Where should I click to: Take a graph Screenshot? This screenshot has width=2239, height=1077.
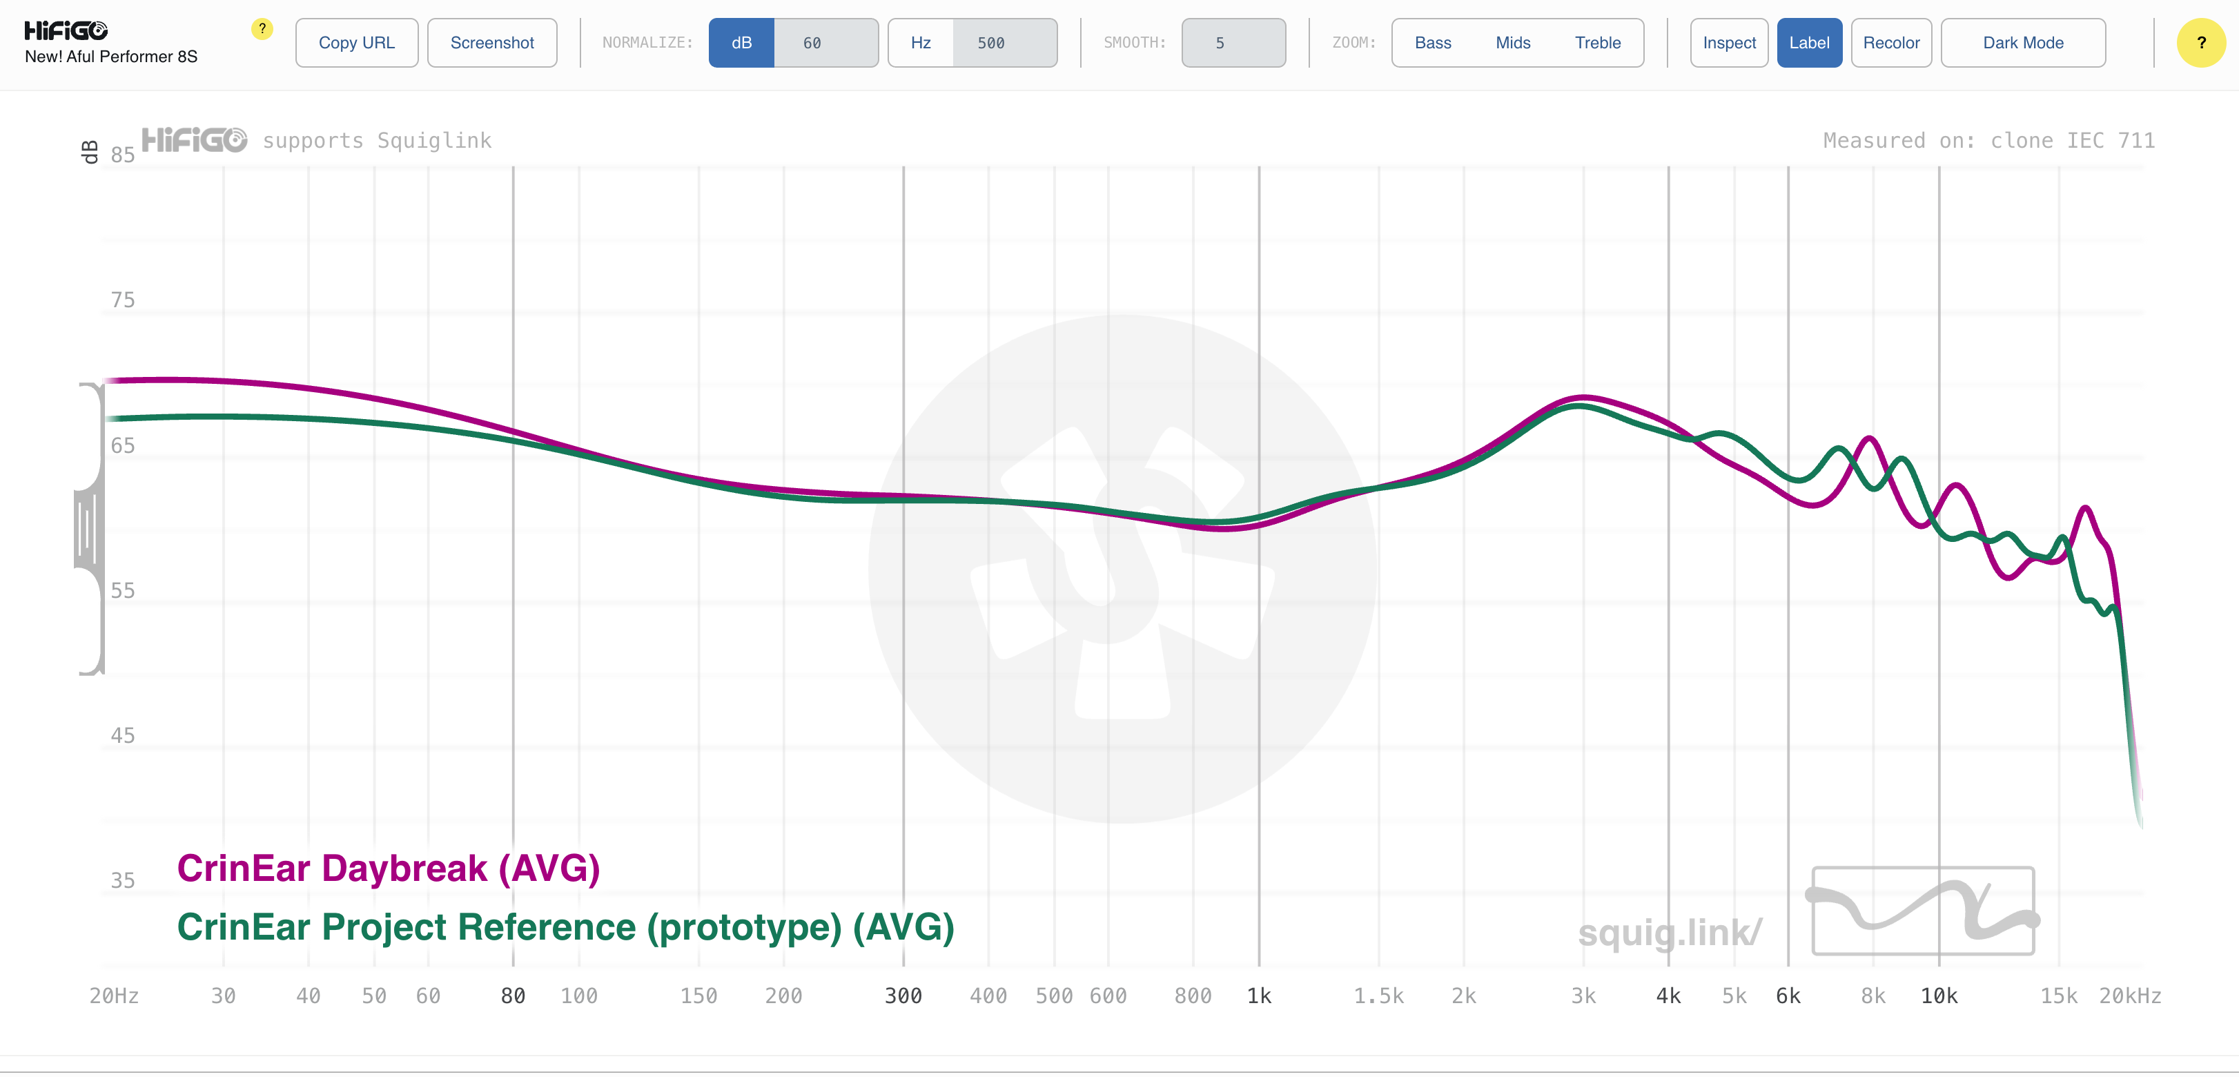coord(492,43)
